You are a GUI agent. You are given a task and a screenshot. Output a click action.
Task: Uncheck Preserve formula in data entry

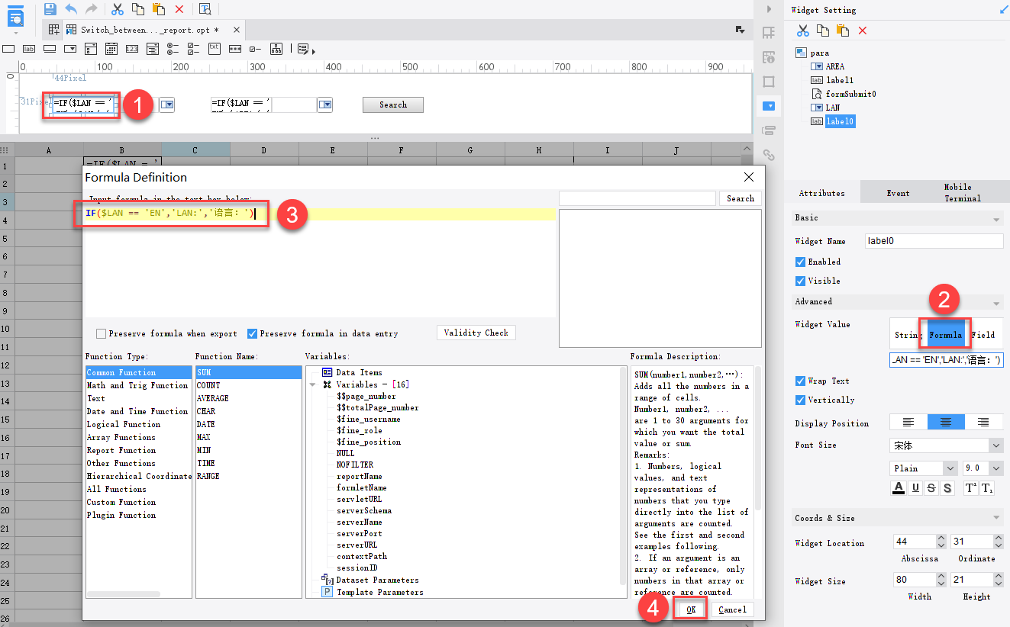coord(252,332)
